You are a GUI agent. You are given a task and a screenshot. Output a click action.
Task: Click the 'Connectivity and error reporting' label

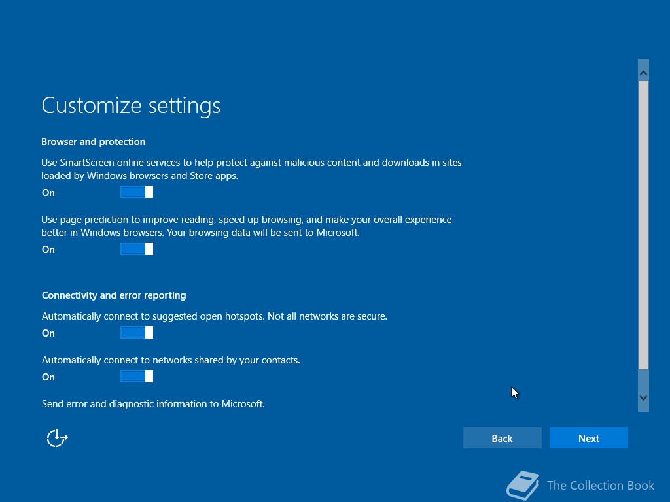pos(114,295)
